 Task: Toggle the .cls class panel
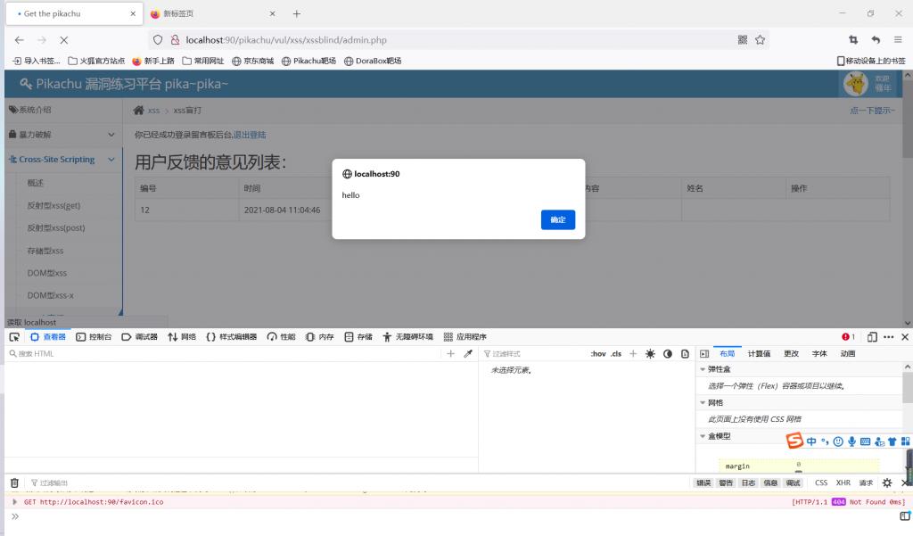tap(616, 354)
